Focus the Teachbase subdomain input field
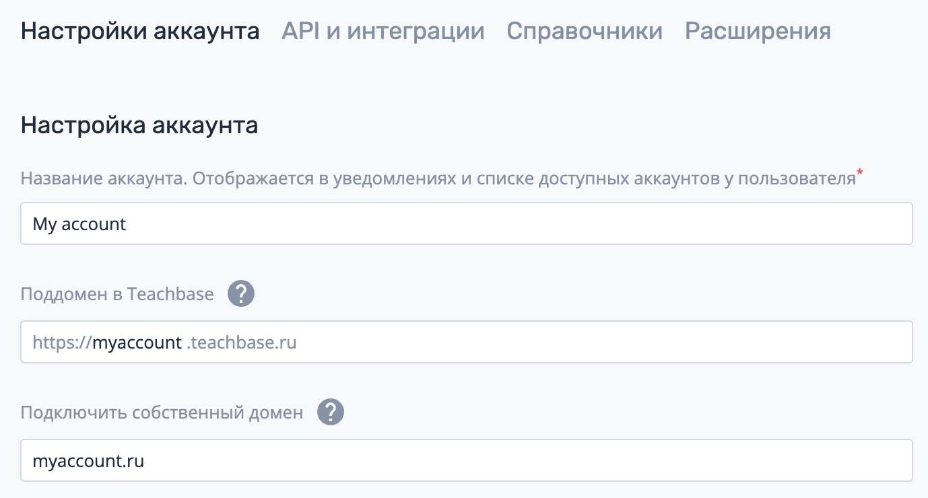 [467, 342]
